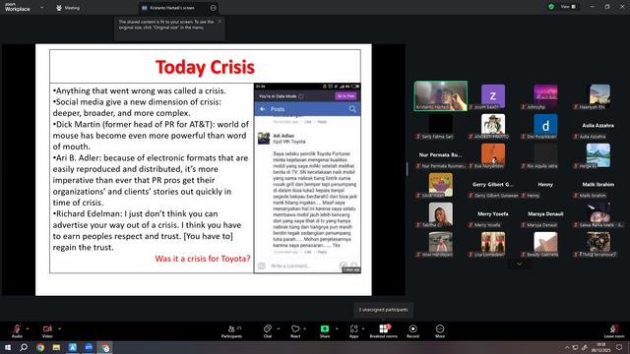
Task: Select the Serly Fatma Sari participant tile
Action: [x=441, y=126]
